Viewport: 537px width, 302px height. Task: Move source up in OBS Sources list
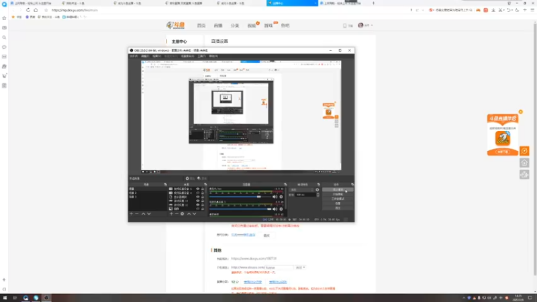(x=189, y=213)
